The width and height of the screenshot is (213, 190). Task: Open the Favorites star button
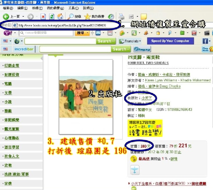[87, 16]
